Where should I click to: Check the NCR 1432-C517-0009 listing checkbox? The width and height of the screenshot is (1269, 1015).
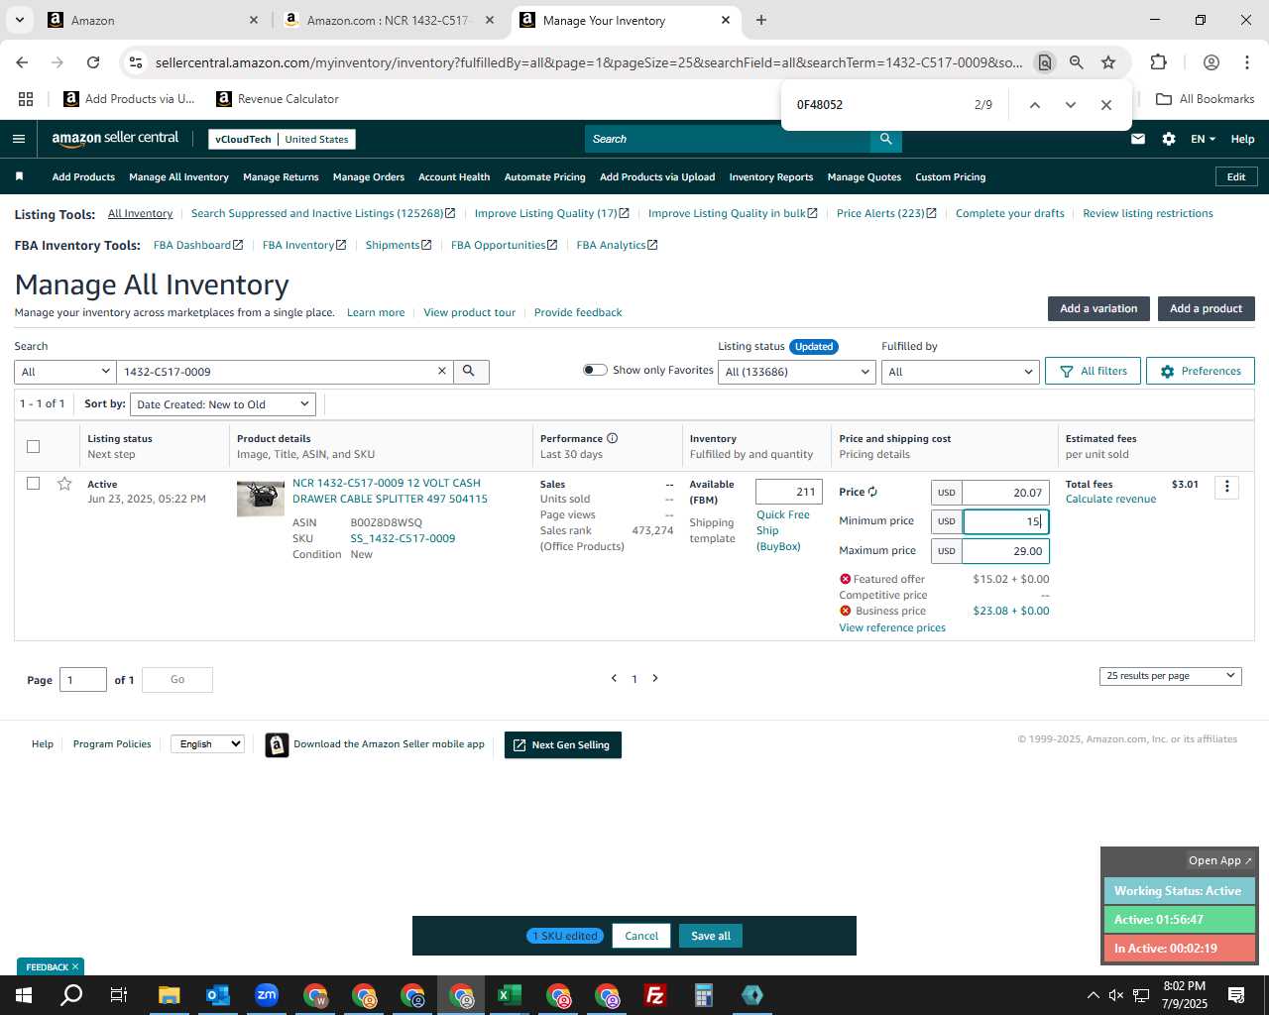pyautogui.click(x=33, y=484)
